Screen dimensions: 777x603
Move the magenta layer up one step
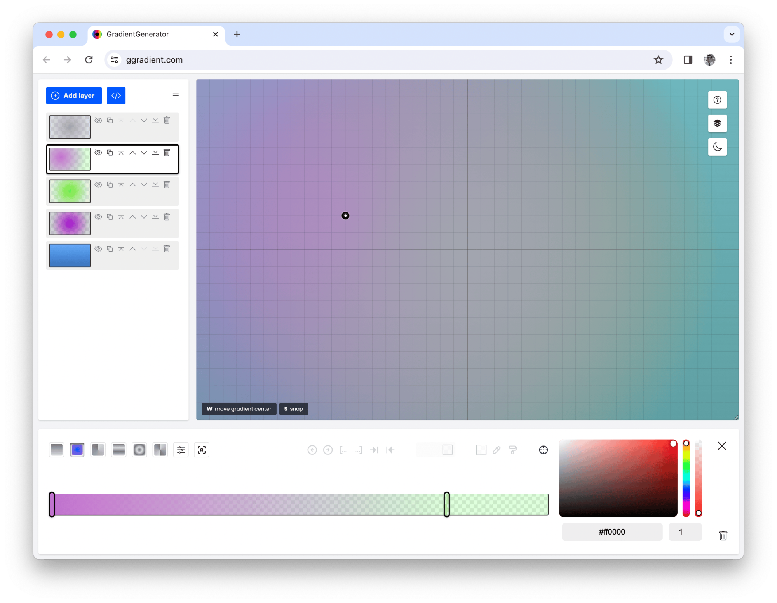[132, 217]
